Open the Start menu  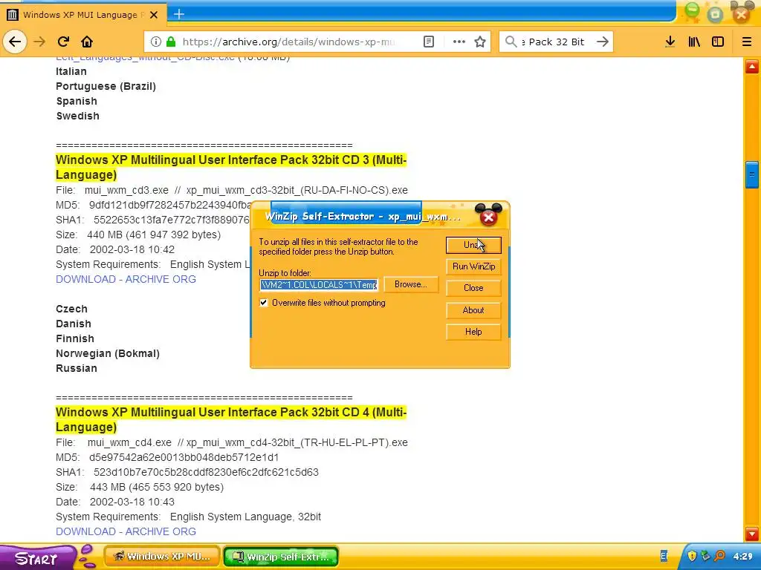36,558
